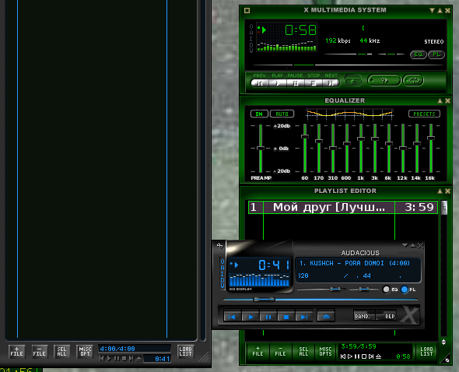Open -FILE menu in green playlist editor
This screenshot has height=372, width=459.
tap(280, 351)
